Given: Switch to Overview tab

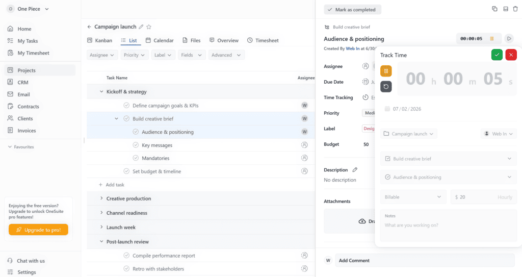Looking at the screenshot, I should coord(224,40).
